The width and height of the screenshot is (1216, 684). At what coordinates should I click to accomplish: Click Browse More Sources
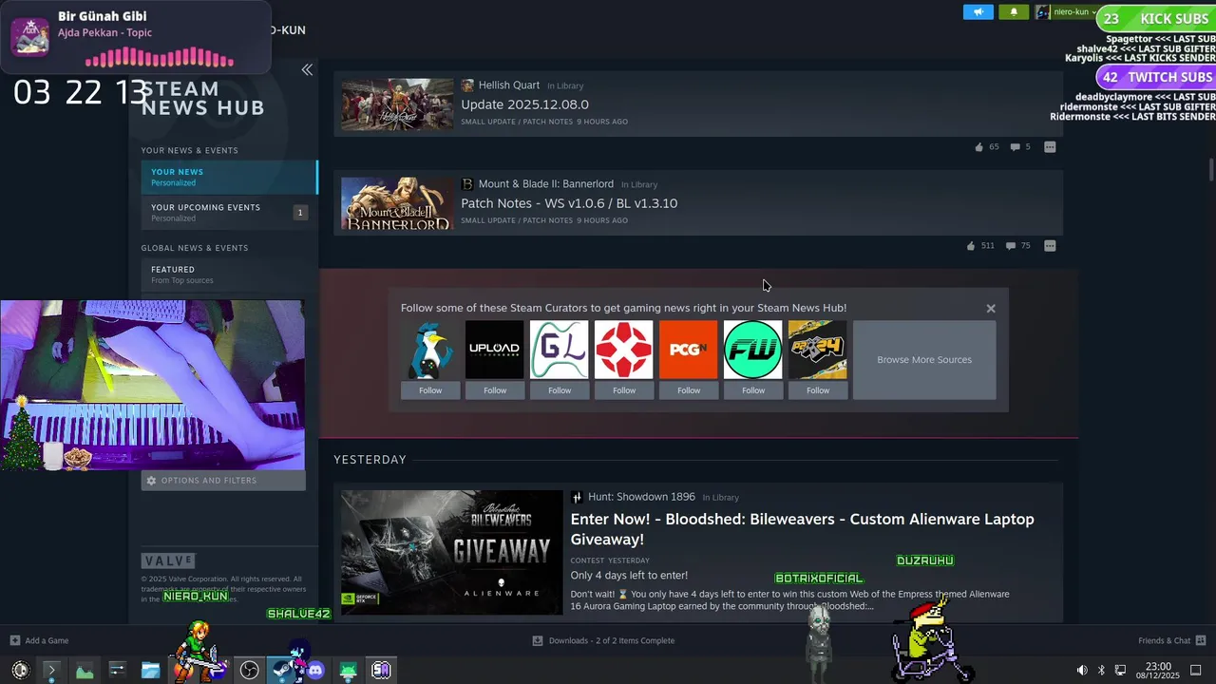(x=924, y=360)
